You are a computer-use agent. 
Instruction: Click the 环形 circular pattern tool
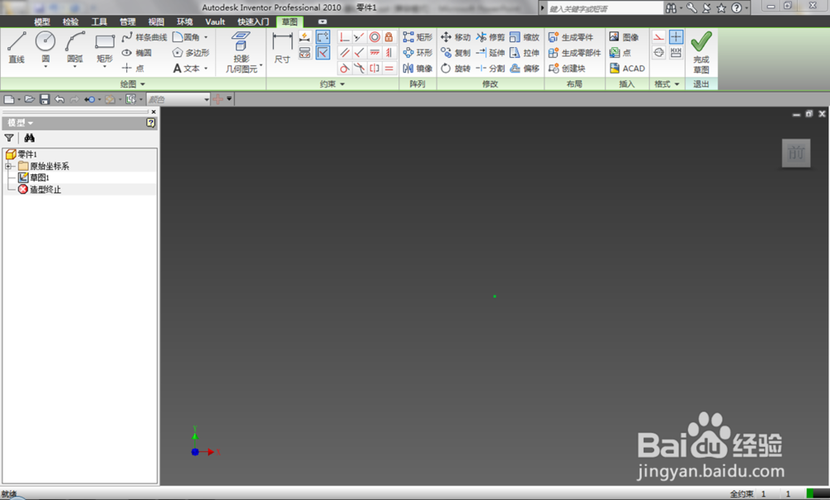click(417, 52)
